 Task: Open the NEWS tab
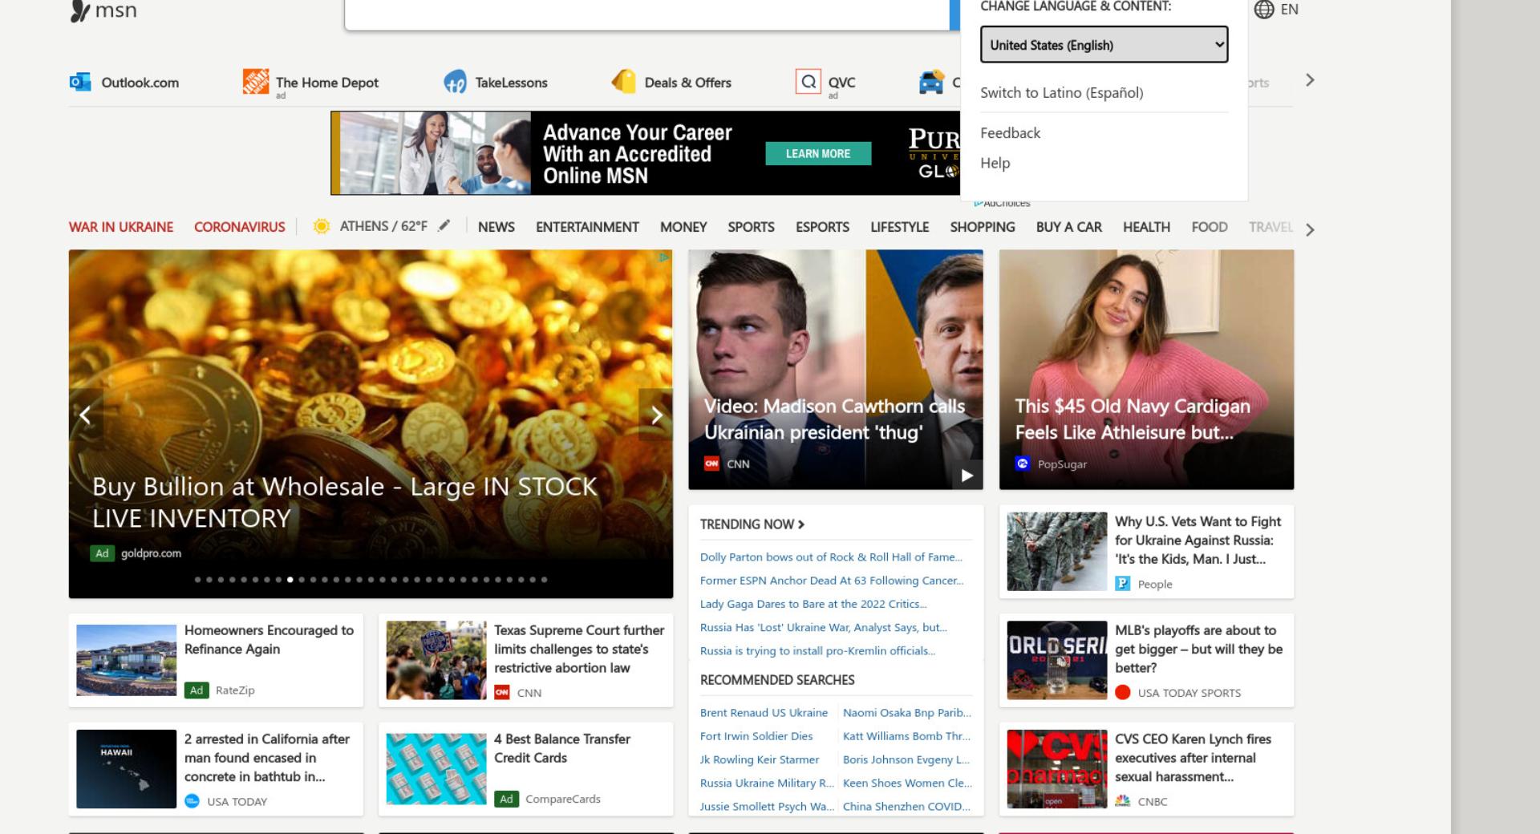(496, 227)
